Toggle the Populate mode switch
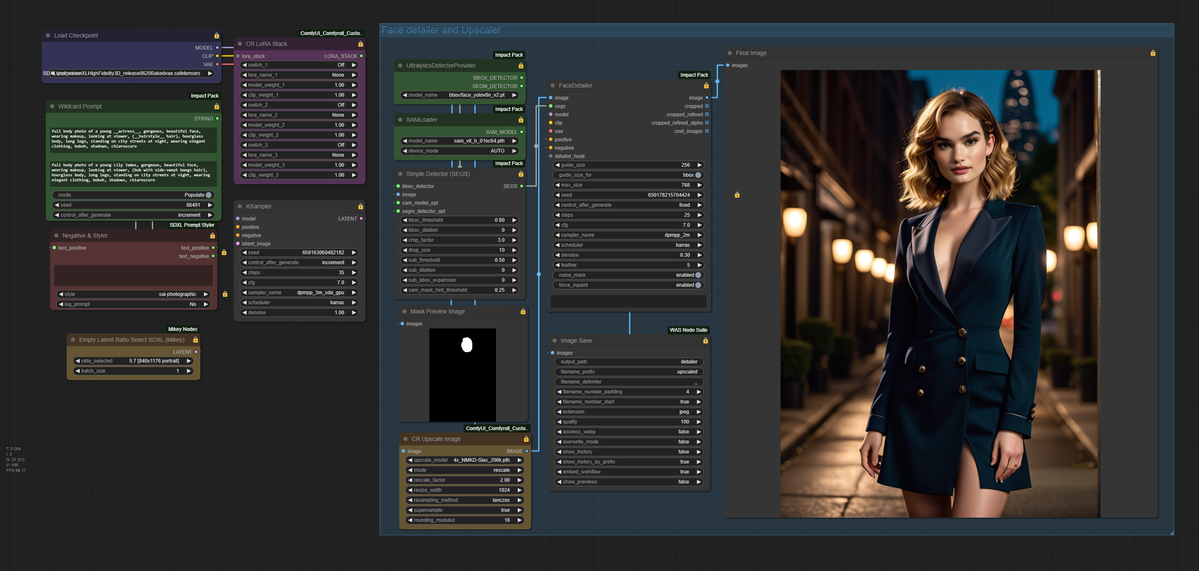 pos(209,195)
